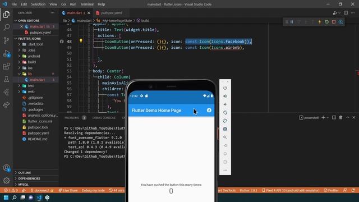
Task: Raise emulator volume
Action: (225, 96)
